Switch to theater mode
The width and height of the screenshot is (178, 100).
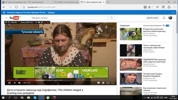[x=108, y=83]
